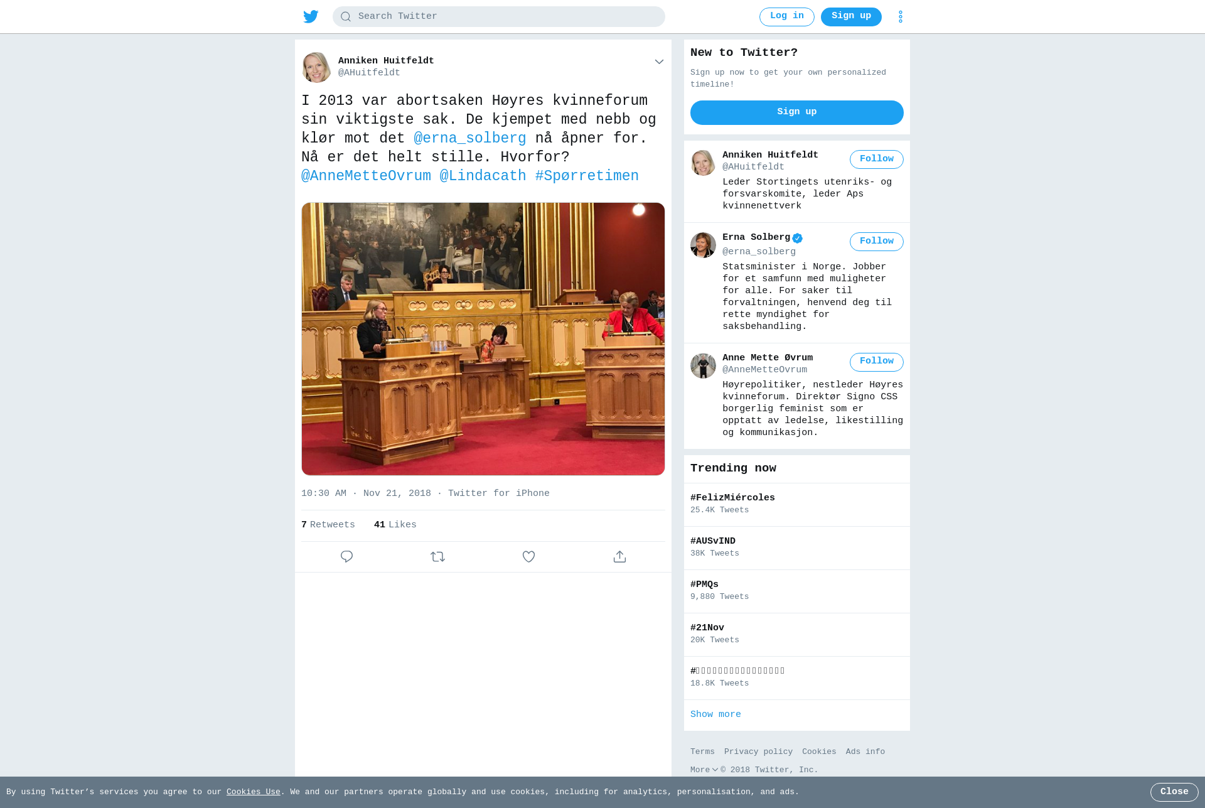Follow Erna Solberg

876,242
